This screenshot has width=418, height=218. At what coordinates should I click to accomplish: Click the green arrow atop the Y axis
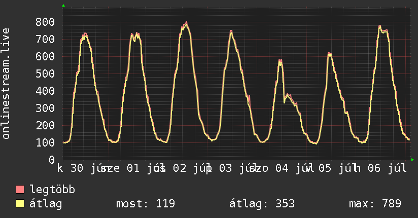click(63, 6)
